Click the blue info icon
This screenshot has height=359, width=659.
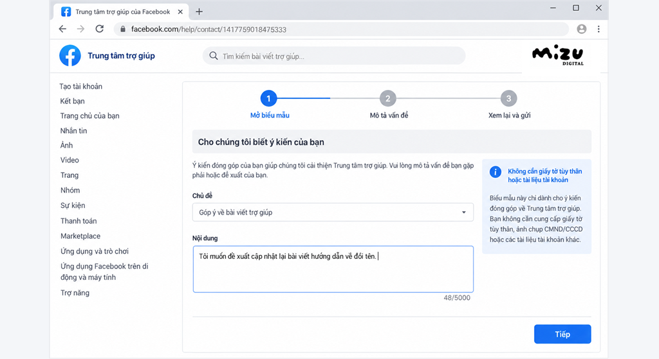pyautogui.click(x=496, y=171)
